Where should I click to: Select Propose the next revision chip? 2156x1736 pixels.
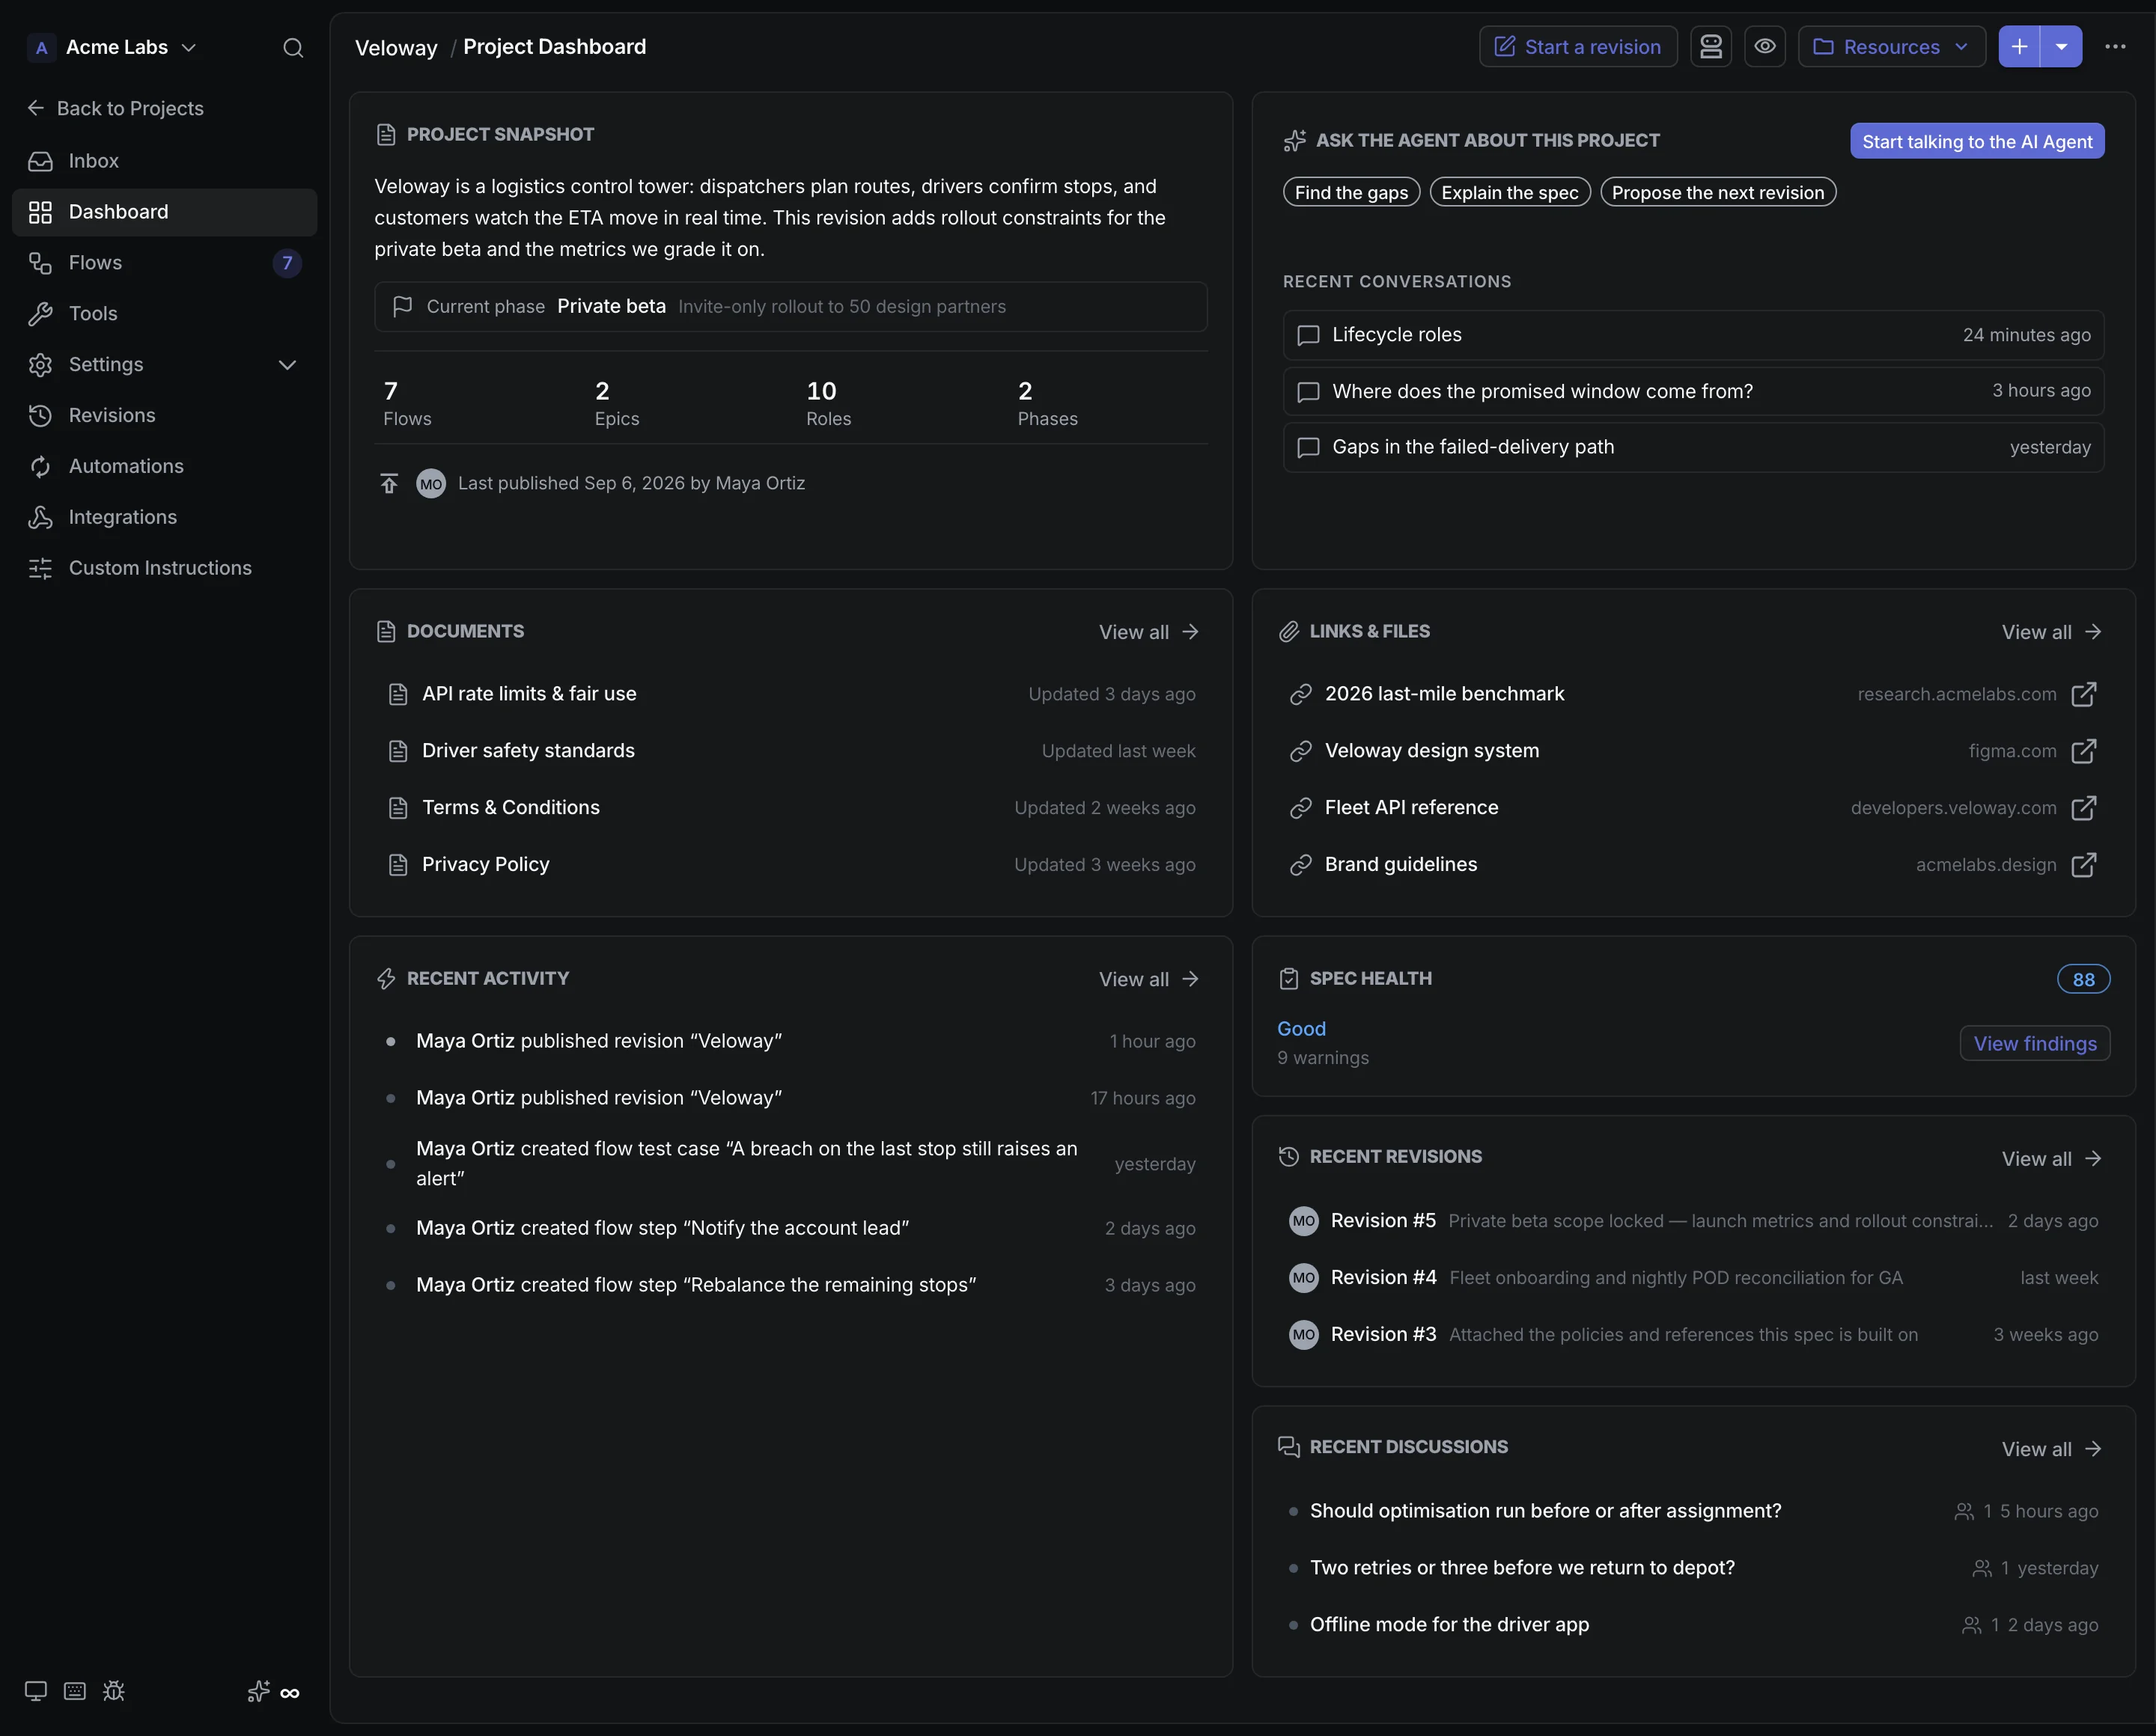1718,193
